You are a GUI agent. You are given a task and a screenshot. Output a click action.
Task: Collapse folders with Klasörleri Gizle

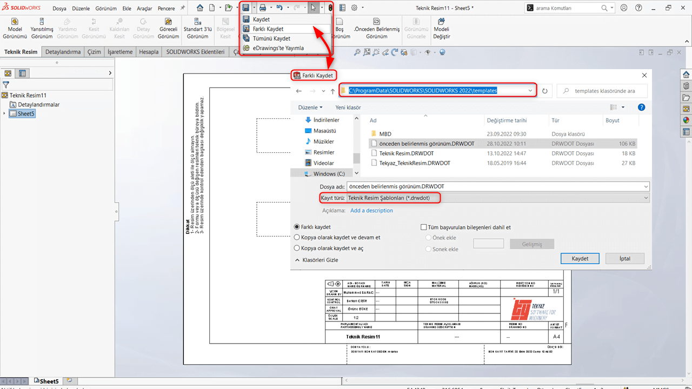(316, 260)
